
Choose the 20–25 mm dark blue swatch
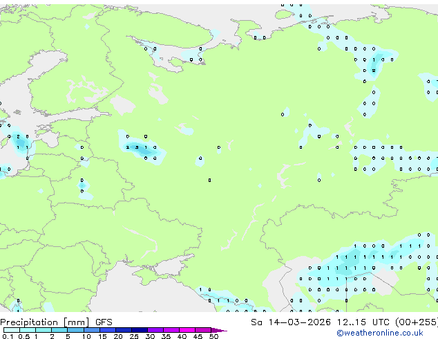pos(124,330)
